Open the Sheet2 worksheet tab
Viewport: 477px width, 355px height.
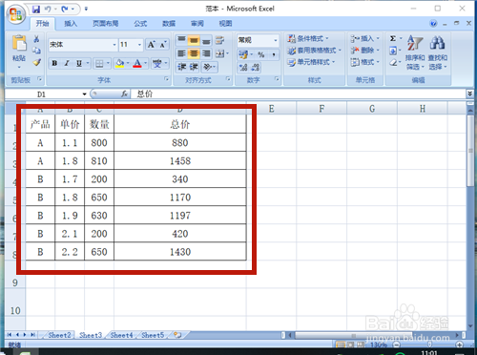click(x=59, y=335)
